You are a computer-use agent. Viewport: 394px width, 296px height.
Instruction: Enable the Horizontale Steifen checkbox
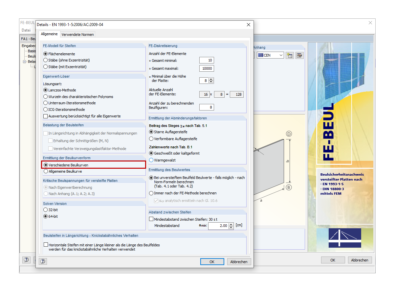point(46,244)
